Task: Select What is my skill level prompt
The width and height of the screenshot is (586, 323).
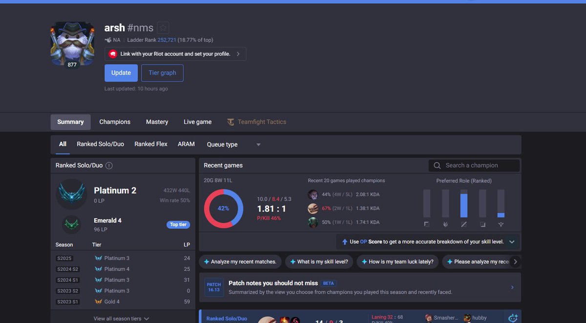Action: 319,262
